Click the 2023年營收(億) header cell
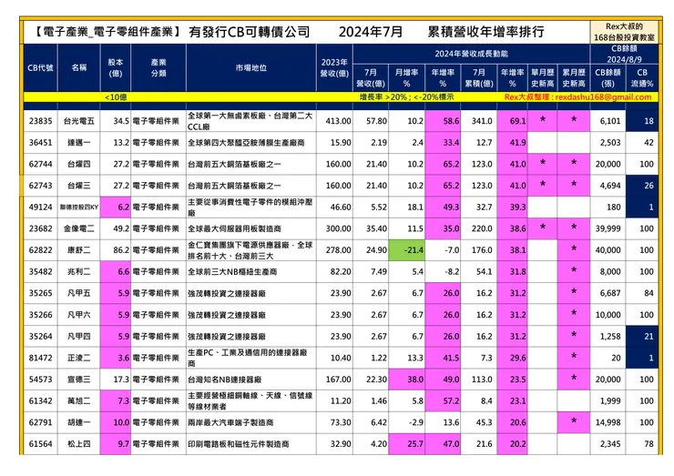 334,67
